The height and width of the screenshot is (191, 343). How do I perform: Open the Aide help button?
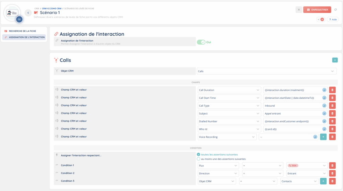[x=332, y=19]
